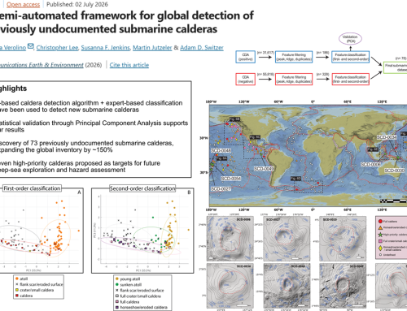The width and height of the screenshot is (407, 311).
Task: Click highlight mentioning 73 previously undocumented calderas
Action: click(x=87, y=146)
